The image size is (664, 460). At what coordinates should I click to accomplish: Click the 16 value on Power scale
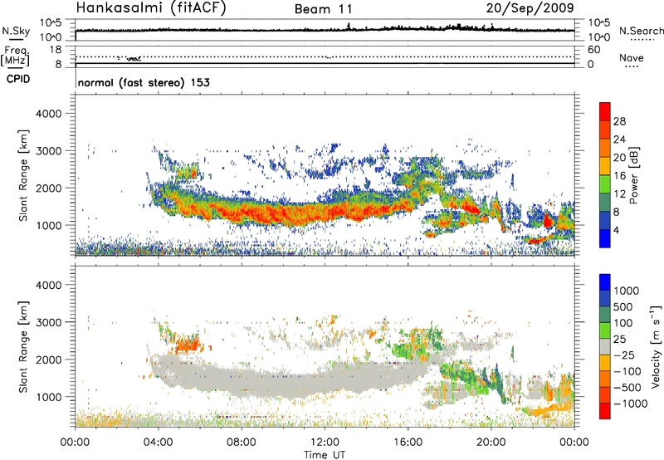(619, 176)
